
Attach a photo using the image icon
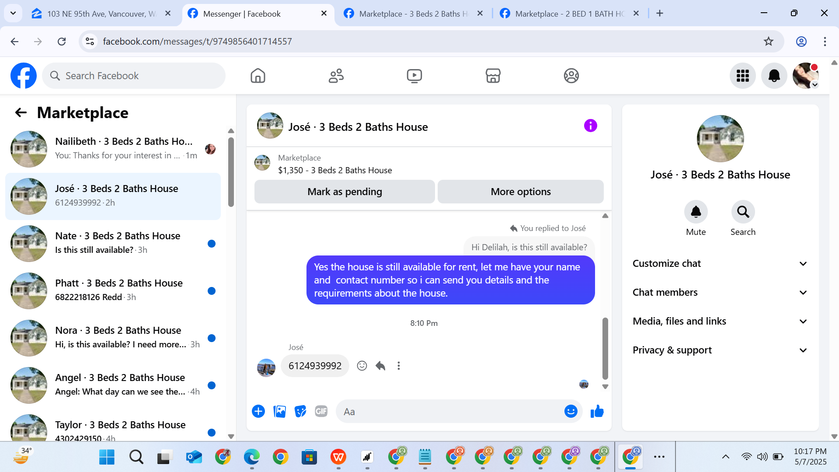coord(279,411)
